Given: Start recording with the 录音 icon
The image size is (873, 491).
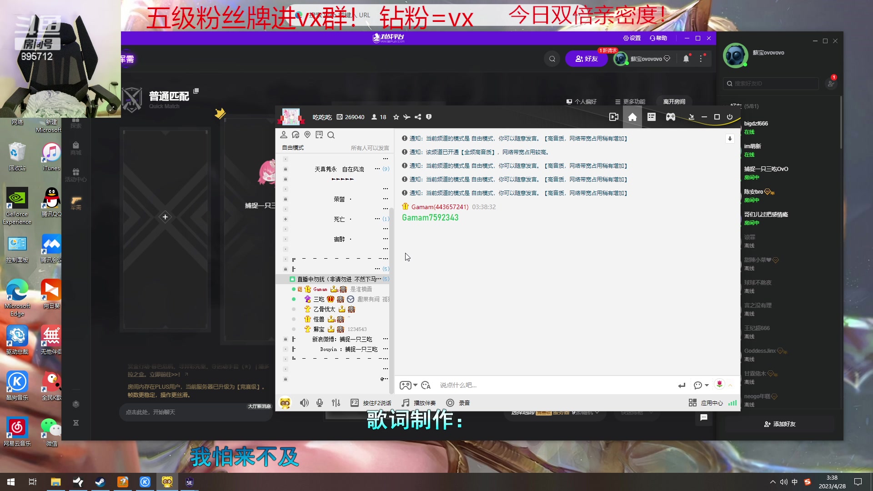Looking at the screenshot, I should (x=458, y=403).
